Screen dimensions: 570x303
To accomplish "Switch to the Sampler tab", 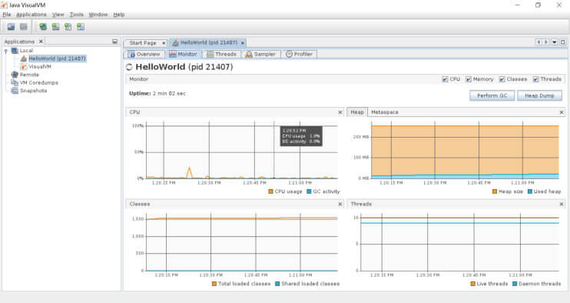I will pyautogui.click(x=260, y=54).
